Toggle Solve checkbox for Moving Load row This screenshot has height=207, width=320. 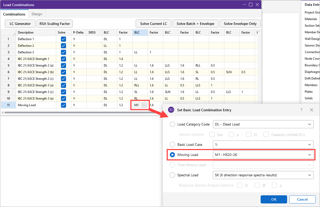tap(63, 105)
